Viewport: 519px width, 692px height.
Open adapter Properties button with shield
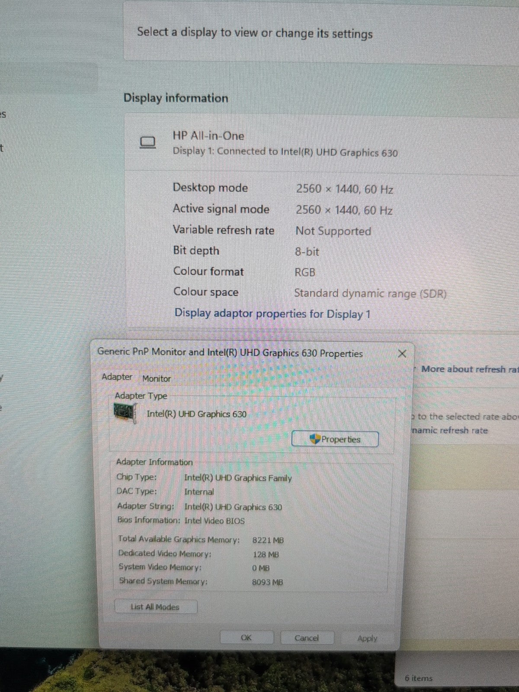click(x=335, y=439)
